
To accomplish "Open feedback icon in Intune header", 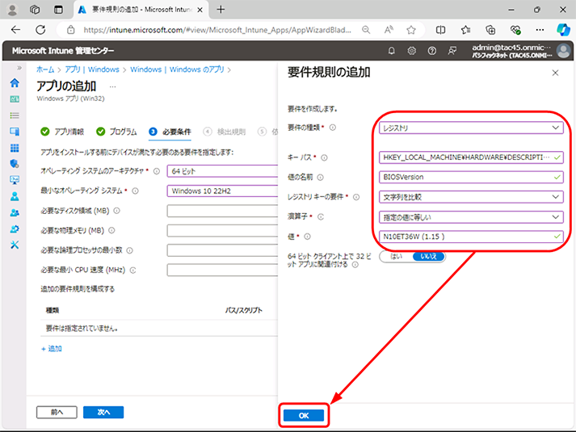I will click(452, 51).
